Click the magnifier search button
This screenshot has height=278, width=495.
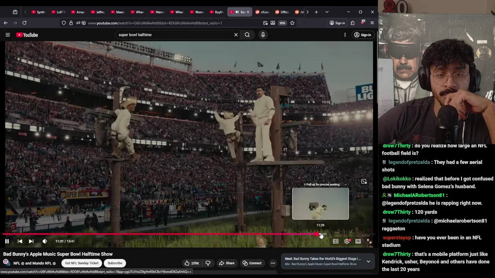(x=247, y=35)
